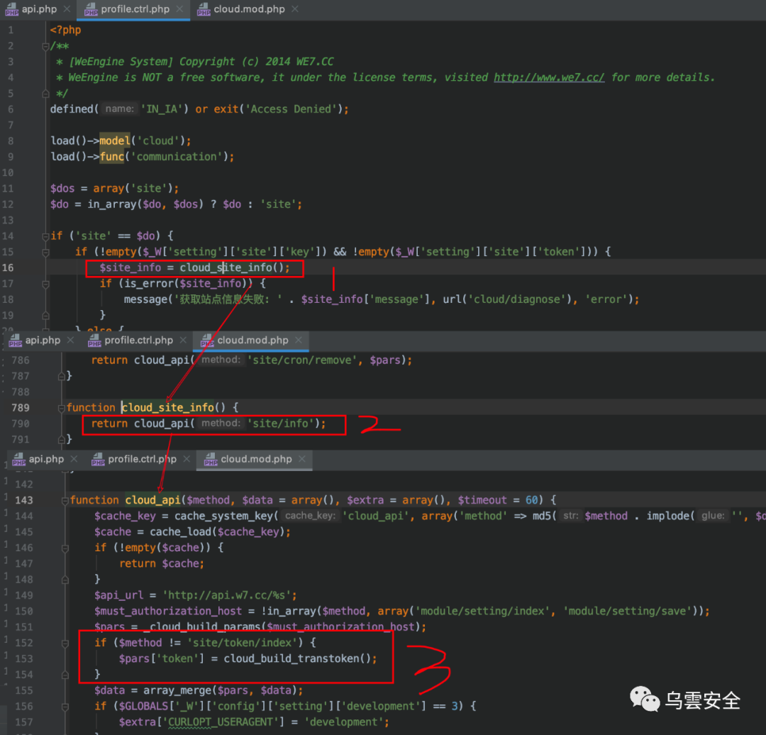The image size is (766, 735).
Task: Open cloud.mod.php tab in top editor
Action: [x=248, y=9]
